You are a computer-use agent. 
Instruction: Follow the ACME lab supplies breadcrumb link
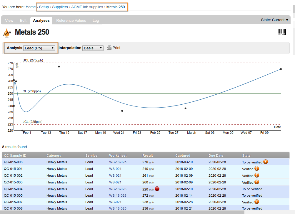87,7
